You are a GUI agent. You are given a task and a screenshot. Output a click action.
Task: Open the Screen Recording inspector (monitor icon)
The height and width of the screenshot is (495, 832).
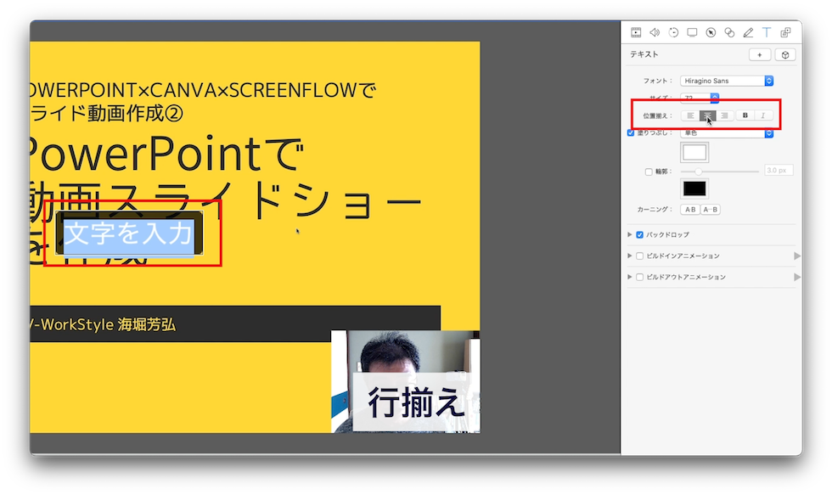[x=692, y=31]
